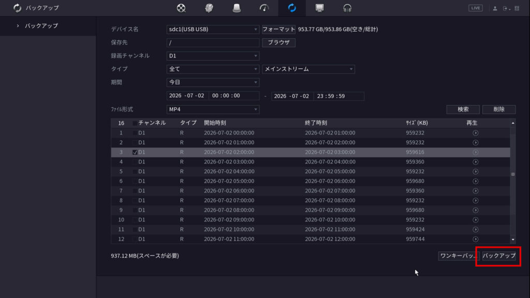Click the end date field before 23:59:59
The image size is (530, 298).
tap(292, 96)
